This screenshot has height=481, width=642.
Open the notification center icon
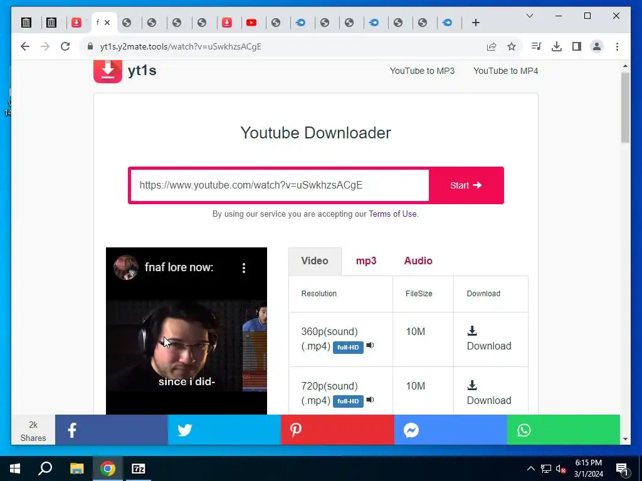(622, 468)
